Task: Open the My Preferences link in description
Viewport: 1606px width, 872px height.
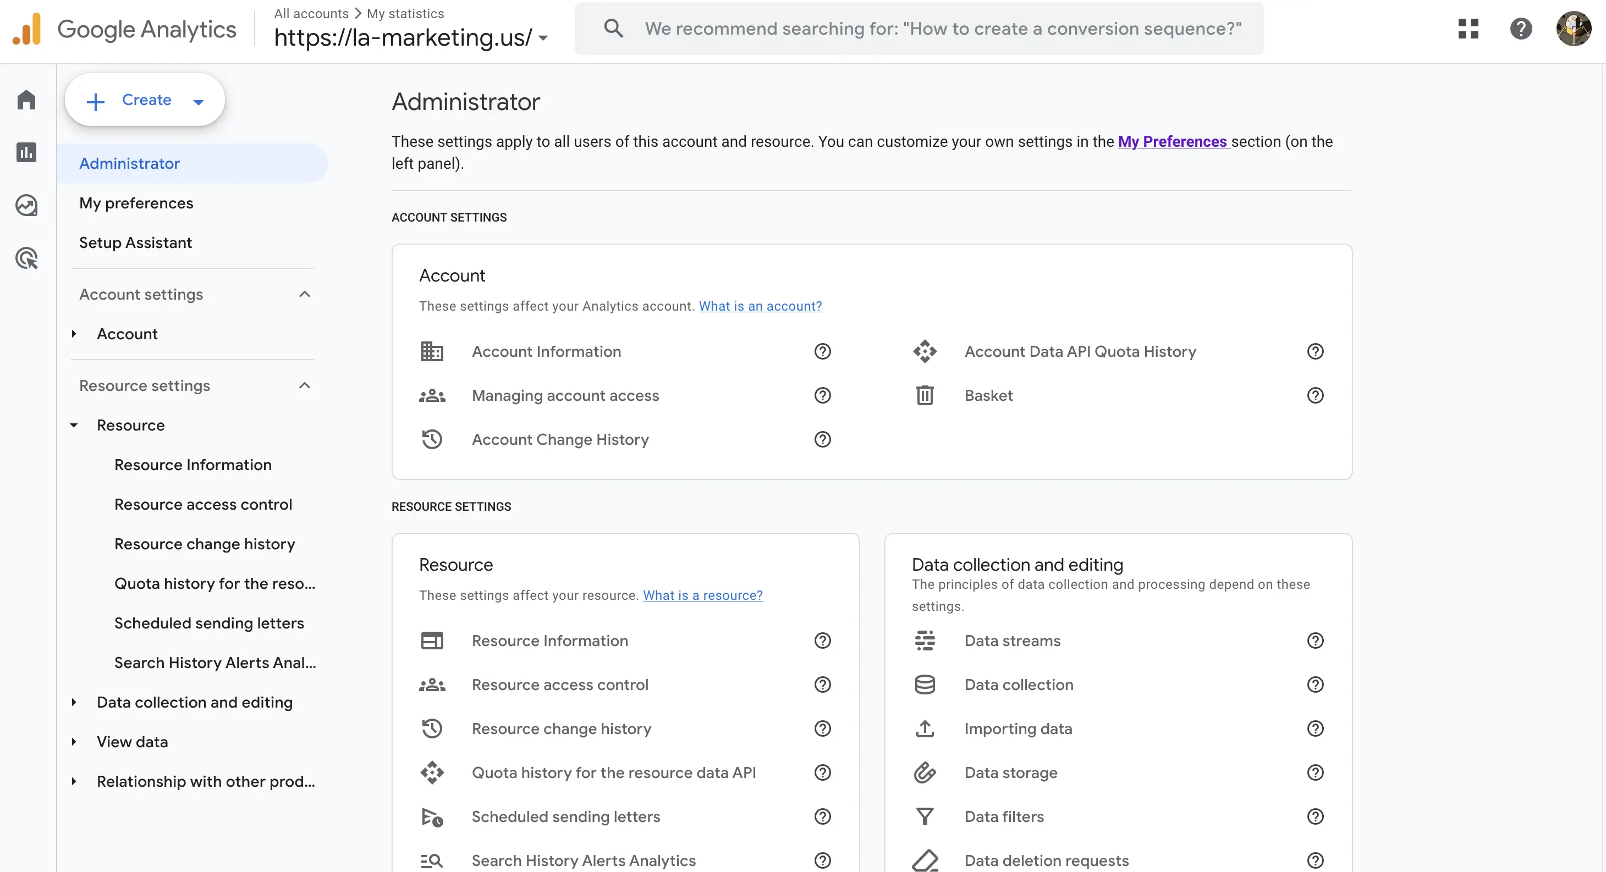Action: click(1171, 141)
